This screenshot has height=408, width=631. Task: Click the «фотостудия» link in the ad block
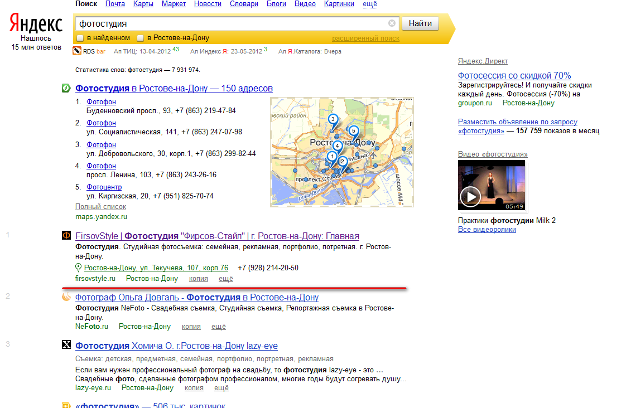pos(481,130)
